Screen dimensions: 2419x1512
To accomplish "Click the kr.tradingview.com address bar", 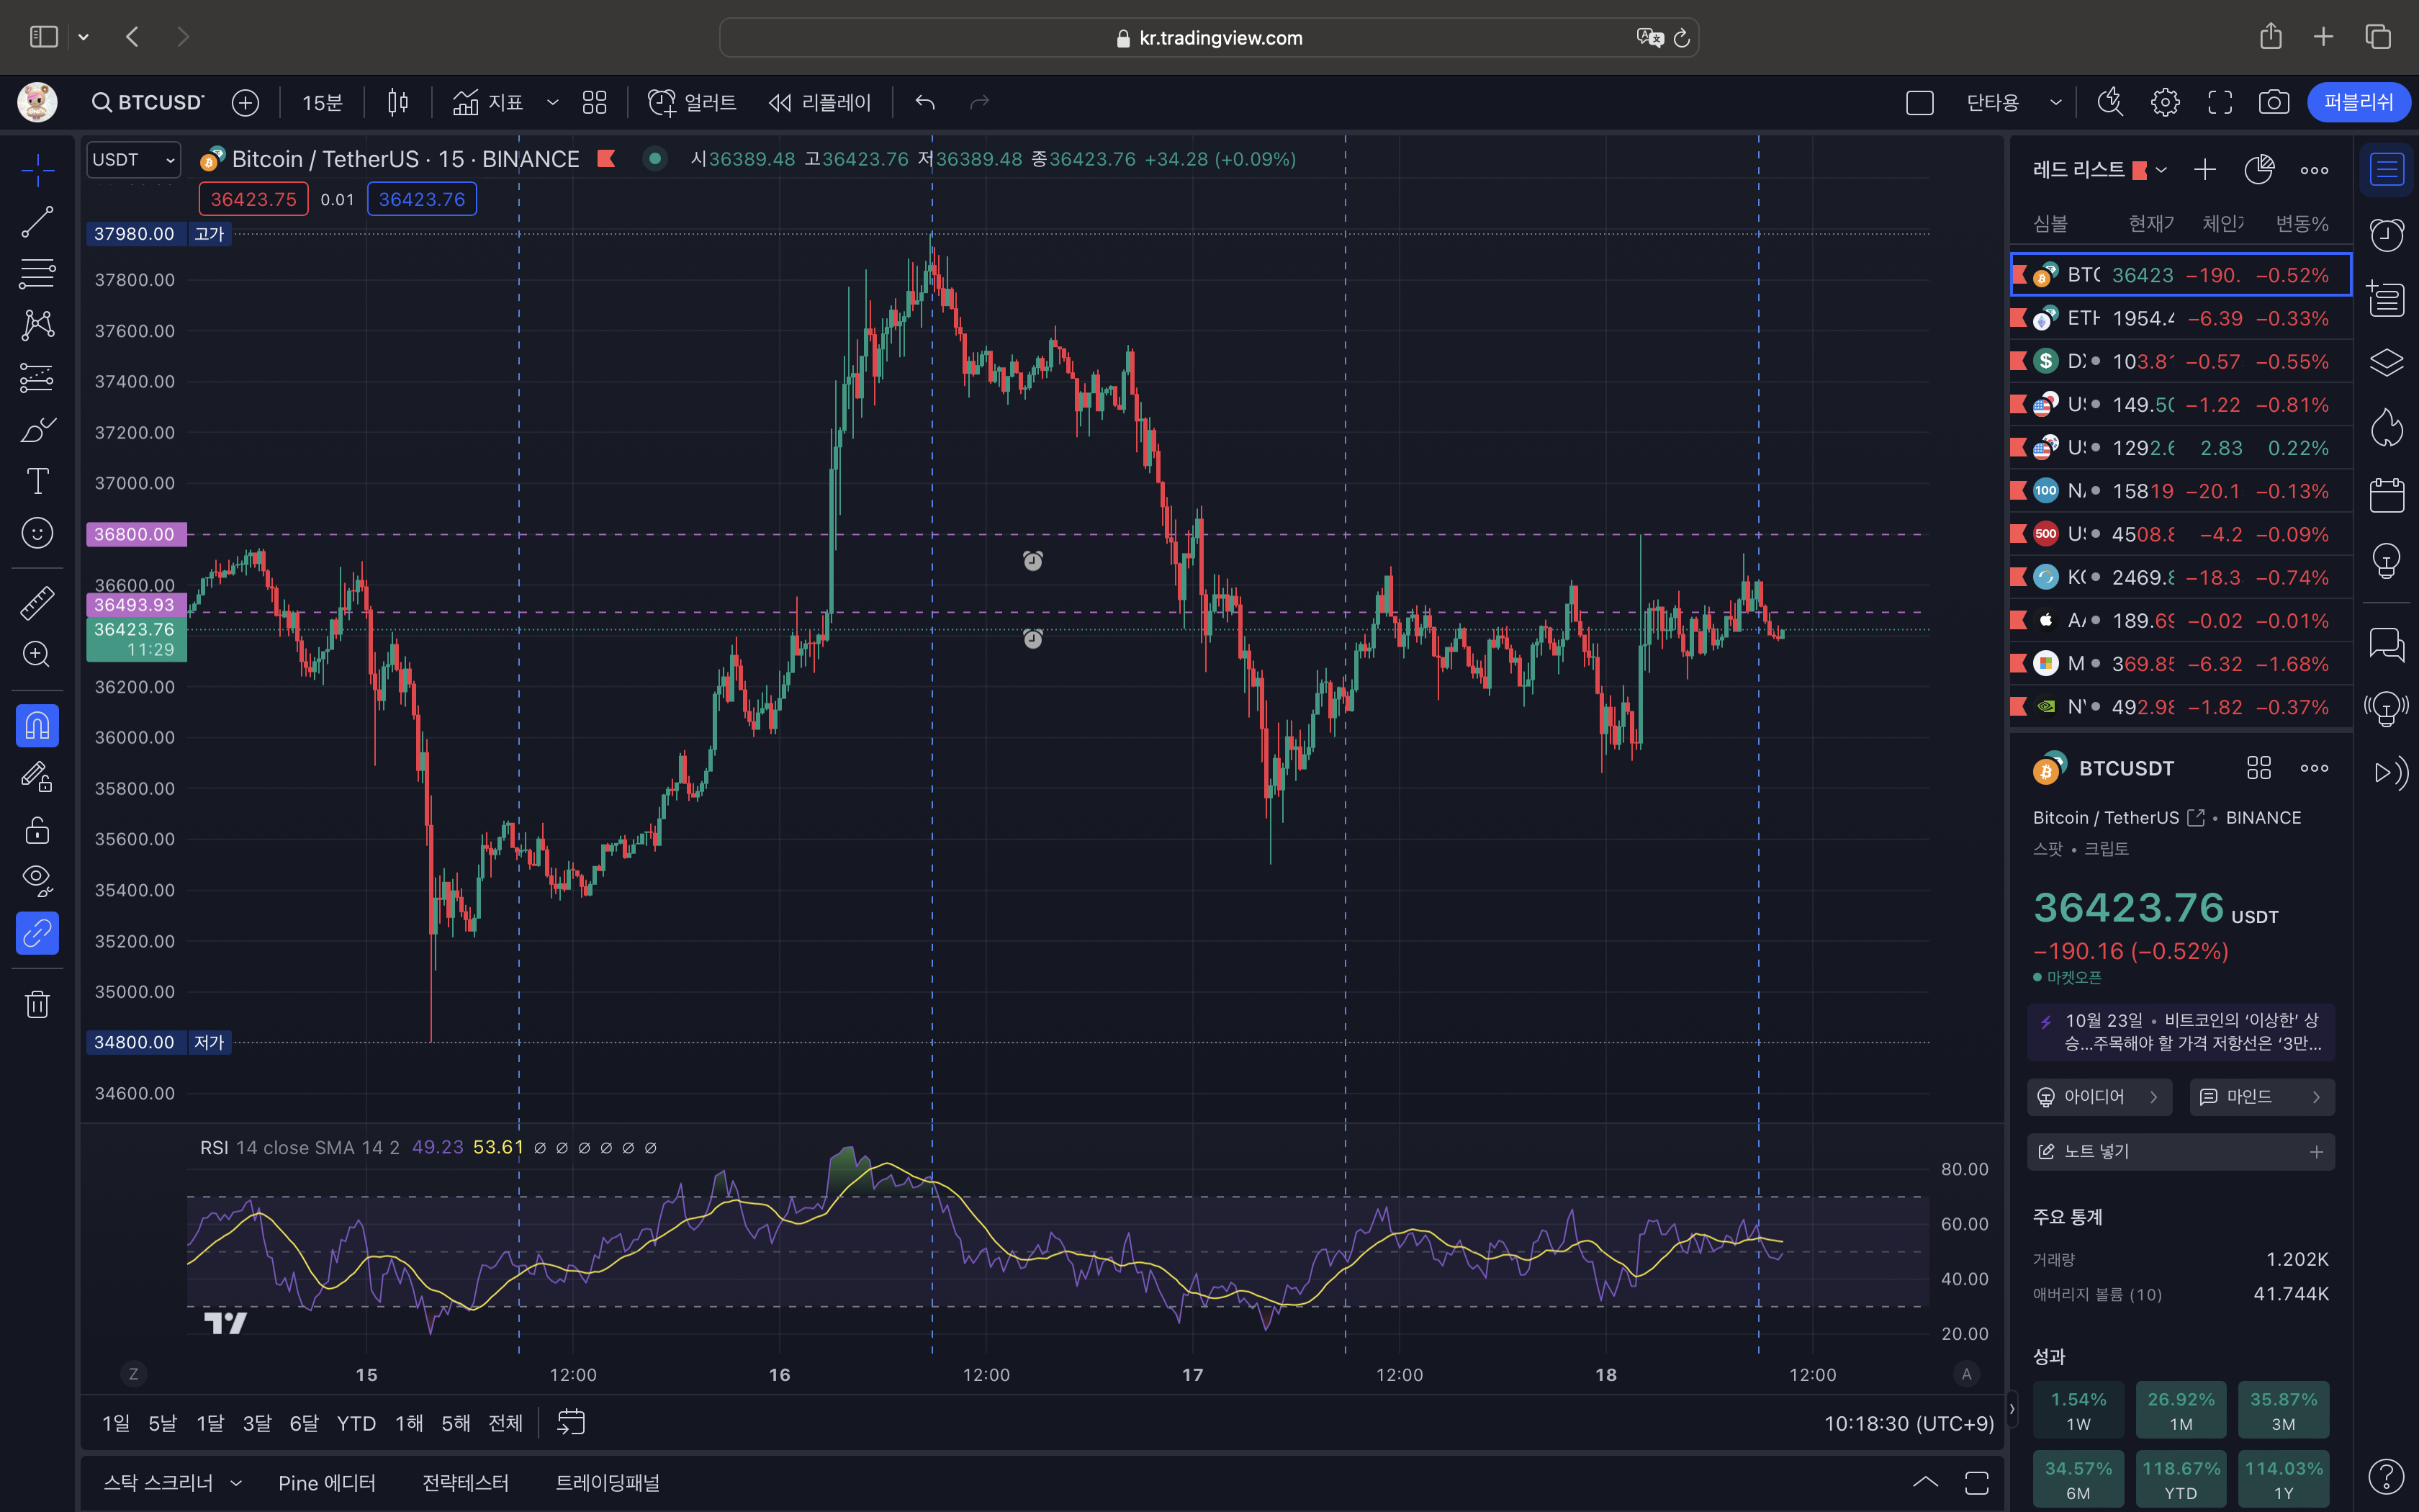I will (1209, 38).
